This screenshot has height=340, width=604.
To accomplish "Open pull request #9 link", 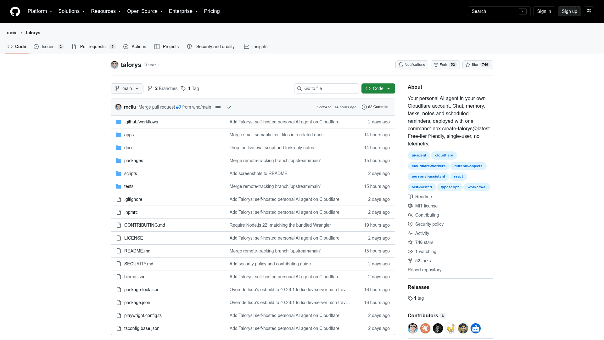I will (178, 107).
